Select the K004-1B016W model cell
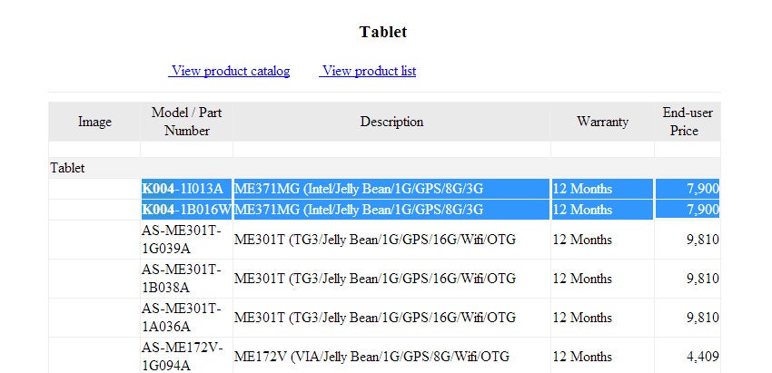Viewport: 772px width, 373px height. (x=186, y=210)
